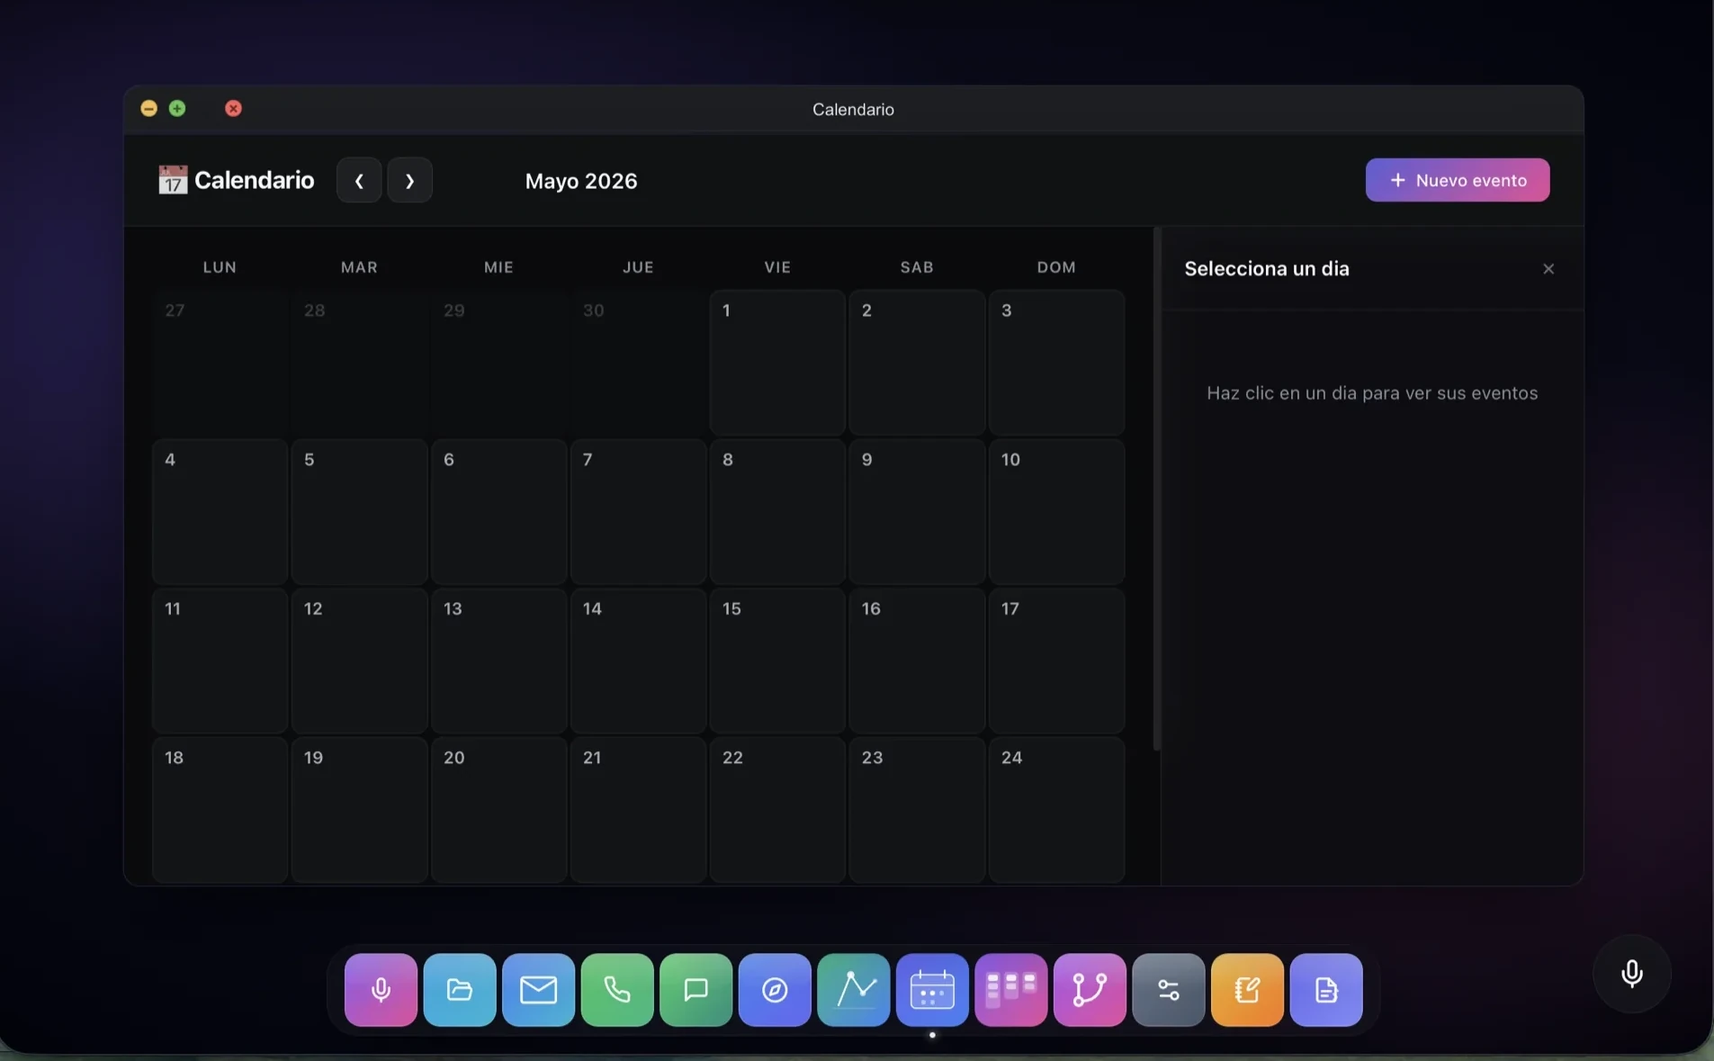Image resolution: width=1714 pixels, height=1061 pixels.
Task: Select day 11 in the calendar
Action: click(220, 661)
